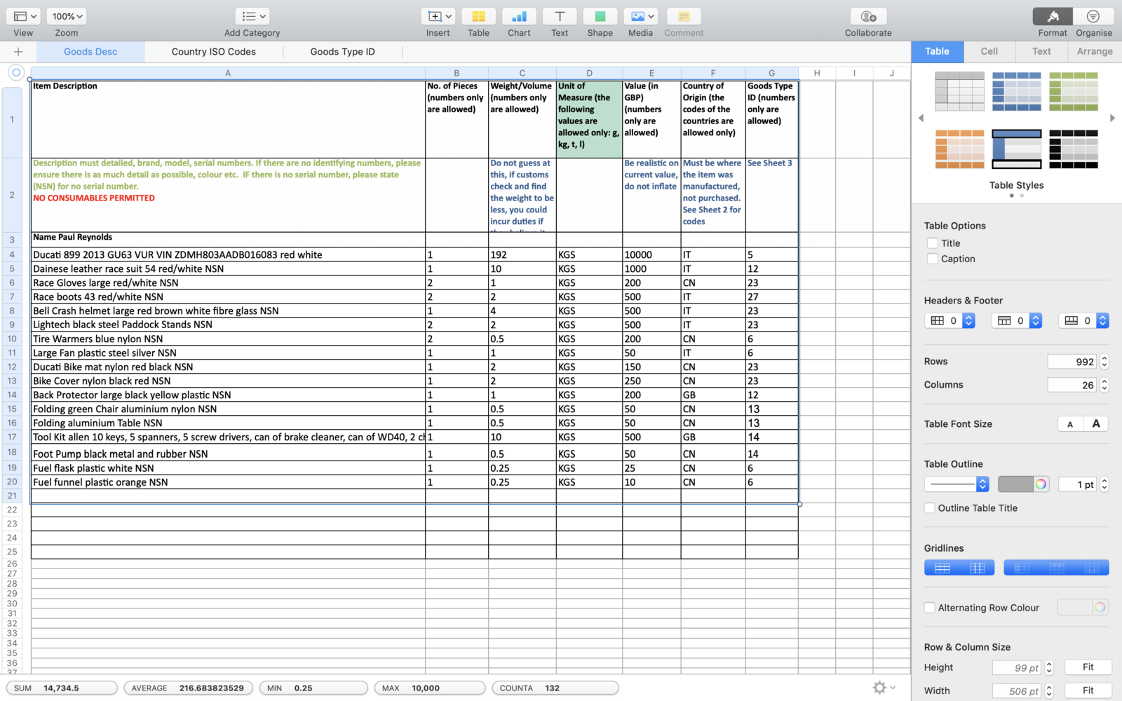1122x701 pixels.
Task: Switch to Country ISO Codes sheet tab
Action: [x=213, y=52]
